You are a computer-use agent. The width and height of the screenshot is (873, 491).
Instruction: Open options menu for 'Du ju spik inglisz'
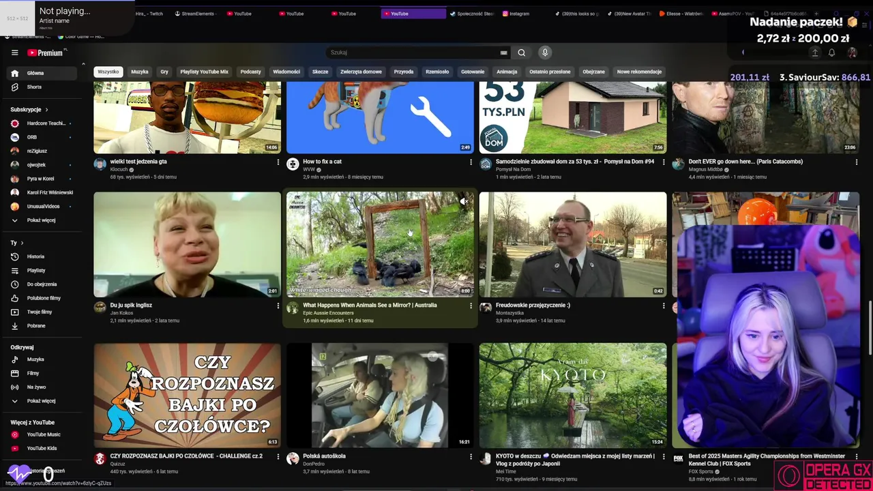[278, 306]
